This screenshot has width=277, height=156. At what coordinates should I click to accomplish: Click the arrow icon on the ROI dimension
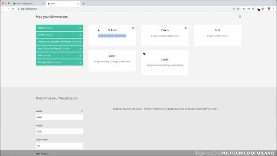coord(80,56)
